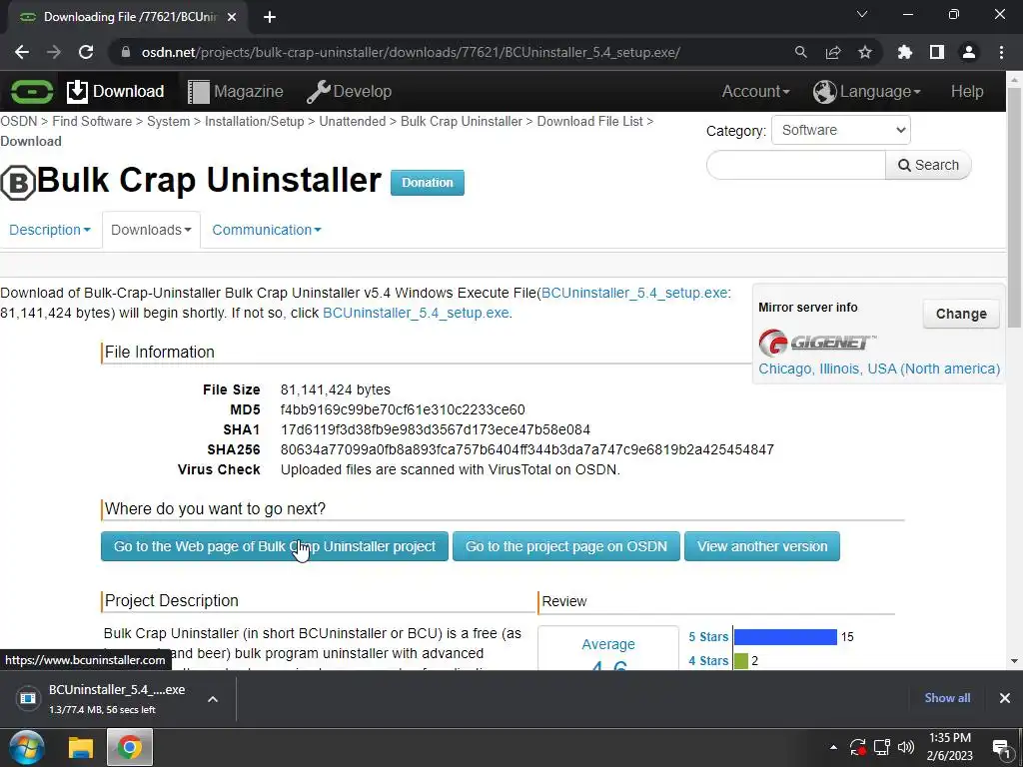Click the Search button
Image resolution: width=1023 pixels, height=767 pixels.
pyautogui.click(x=928, y=165)
